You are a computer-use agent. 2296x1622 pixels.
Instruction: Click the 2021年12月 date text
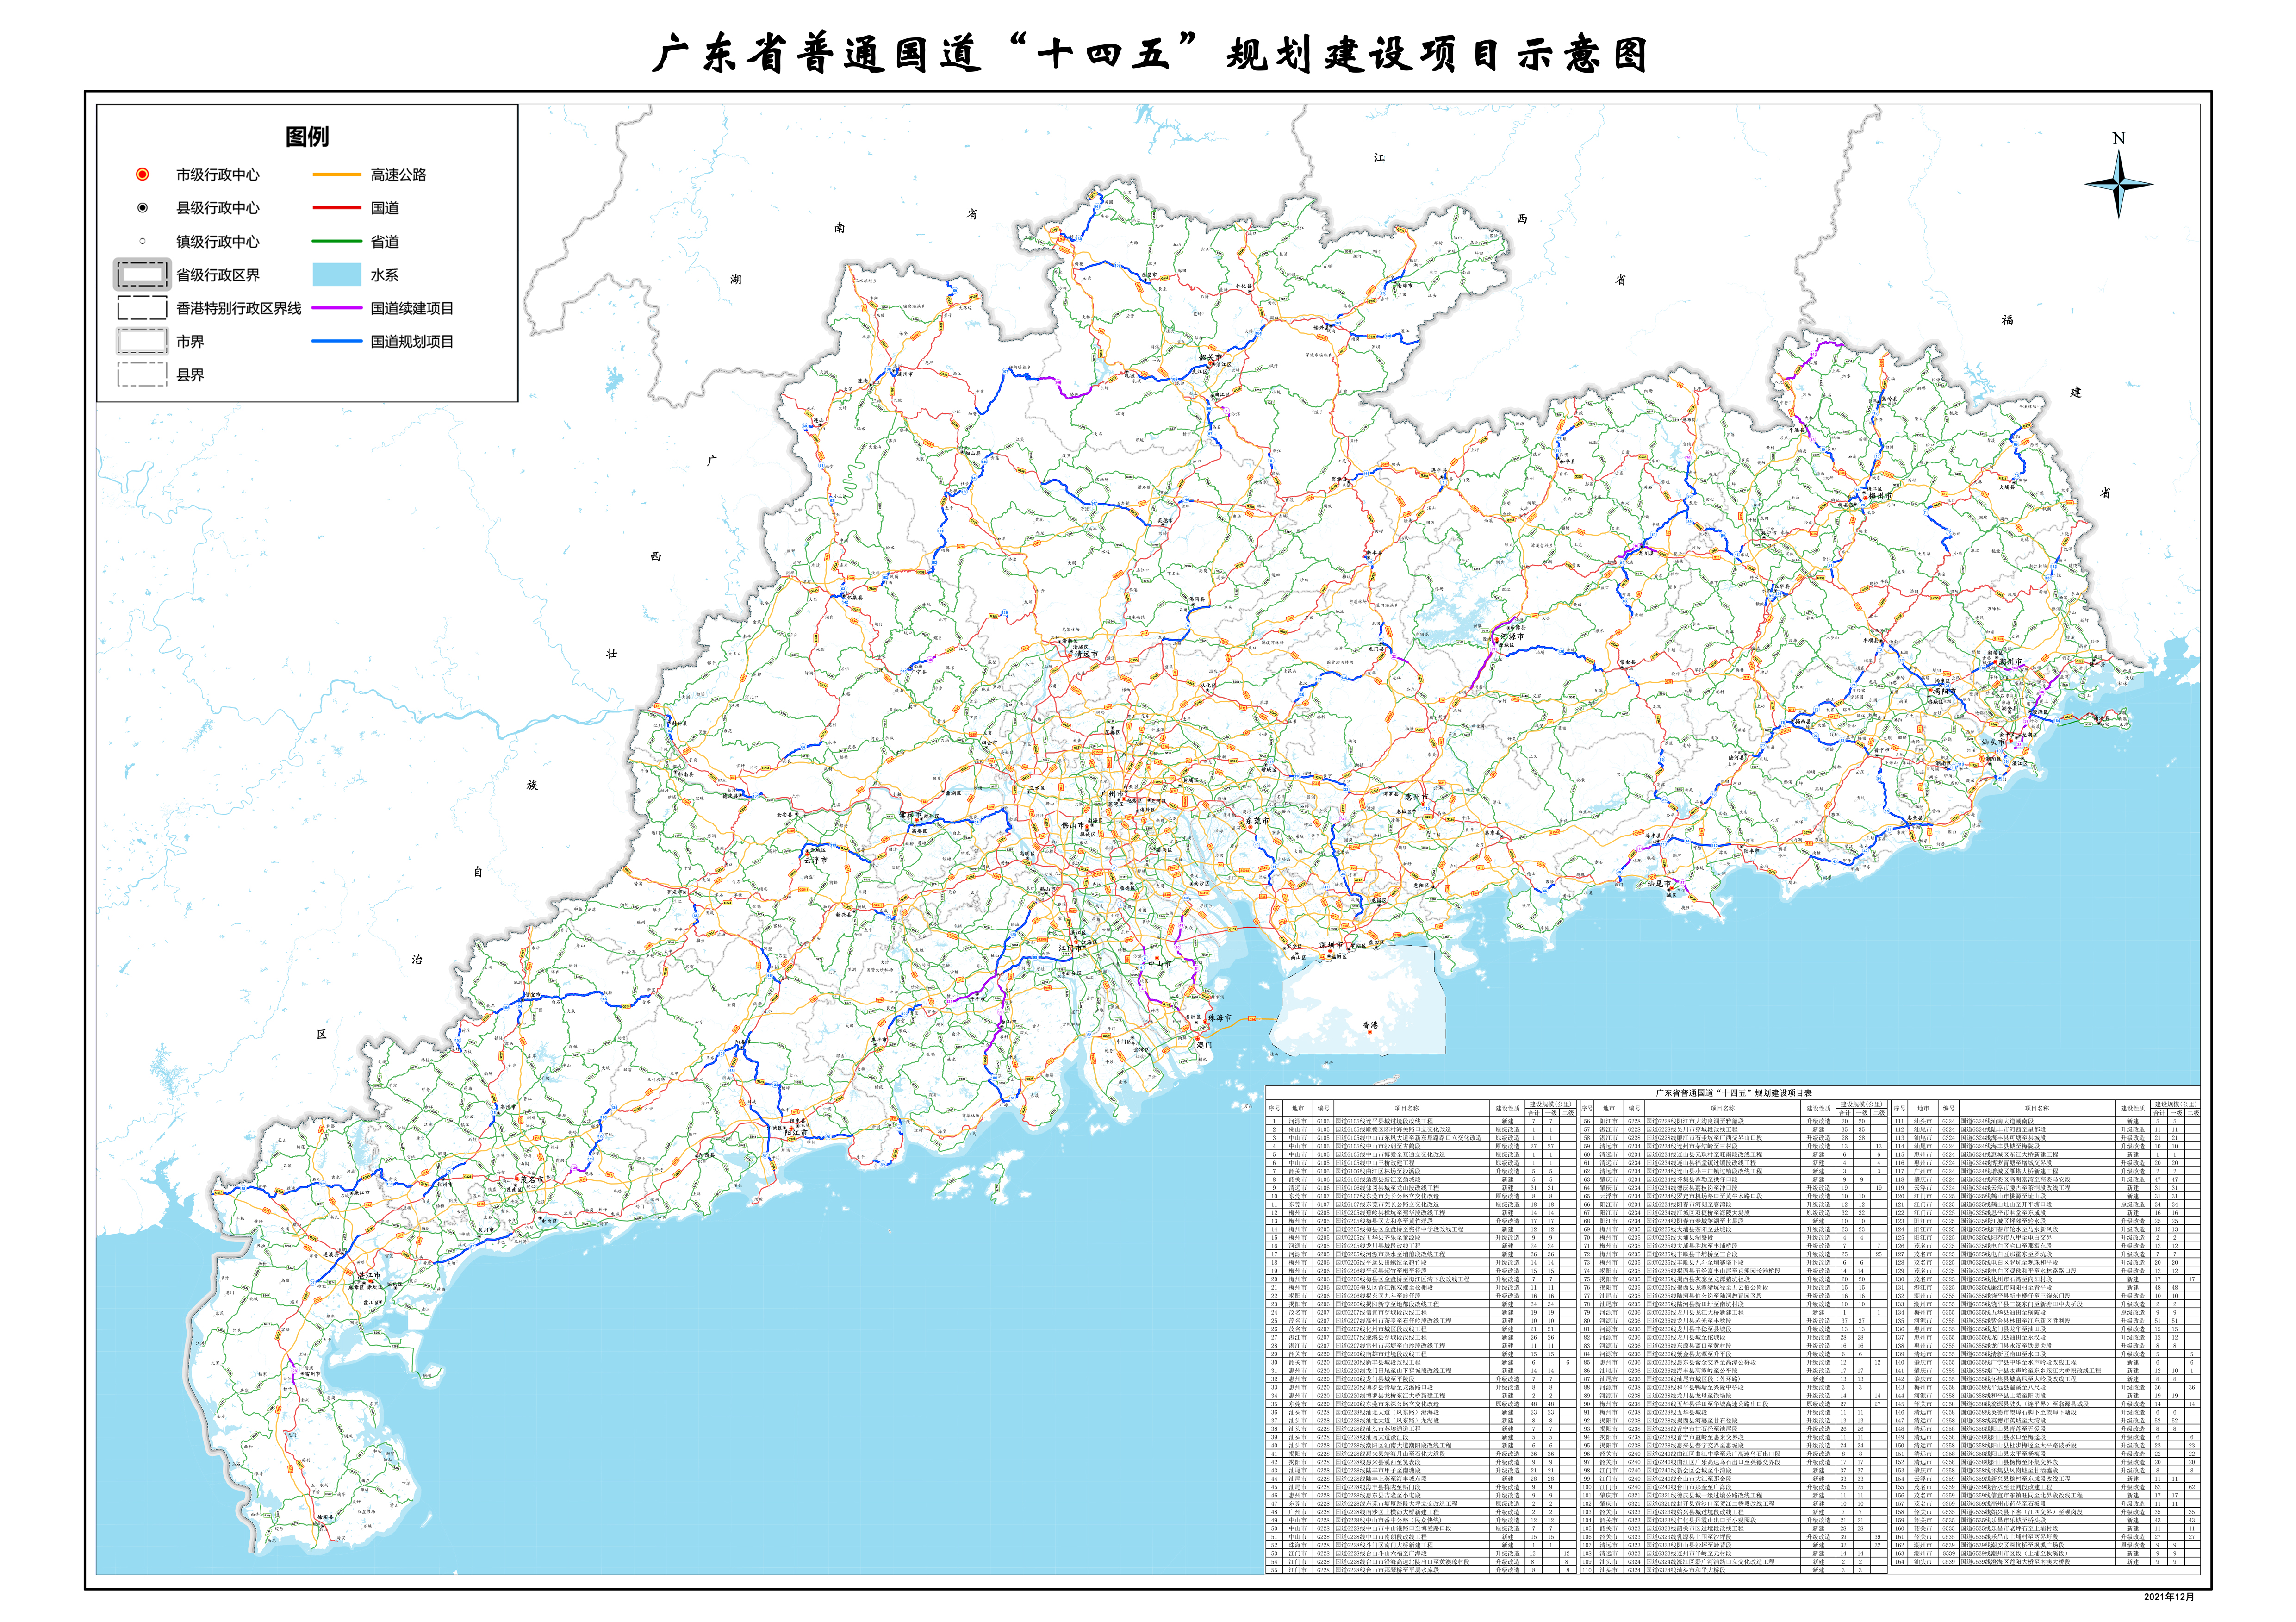(x=2169, y=1596)
